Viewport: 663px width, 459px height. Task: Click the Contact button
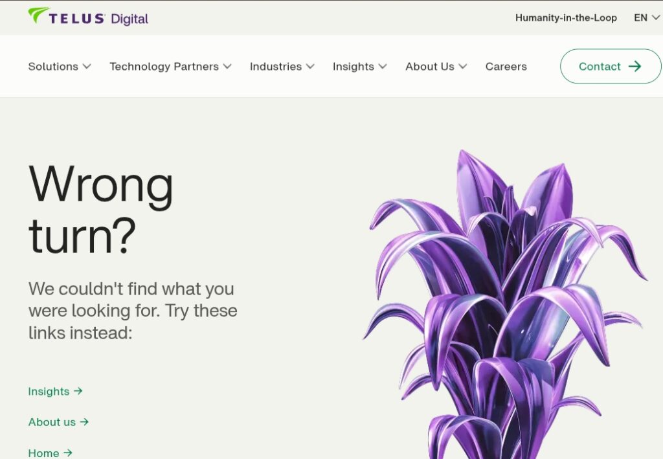coord(611,66)
